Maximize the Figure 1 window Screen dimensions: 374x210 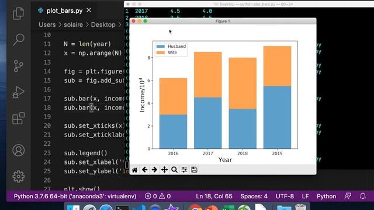pyautogui.click(x=145, y=21)
